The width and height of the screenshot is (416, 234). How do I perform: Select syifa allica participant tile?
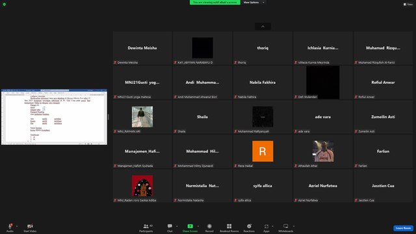(263, 186)
